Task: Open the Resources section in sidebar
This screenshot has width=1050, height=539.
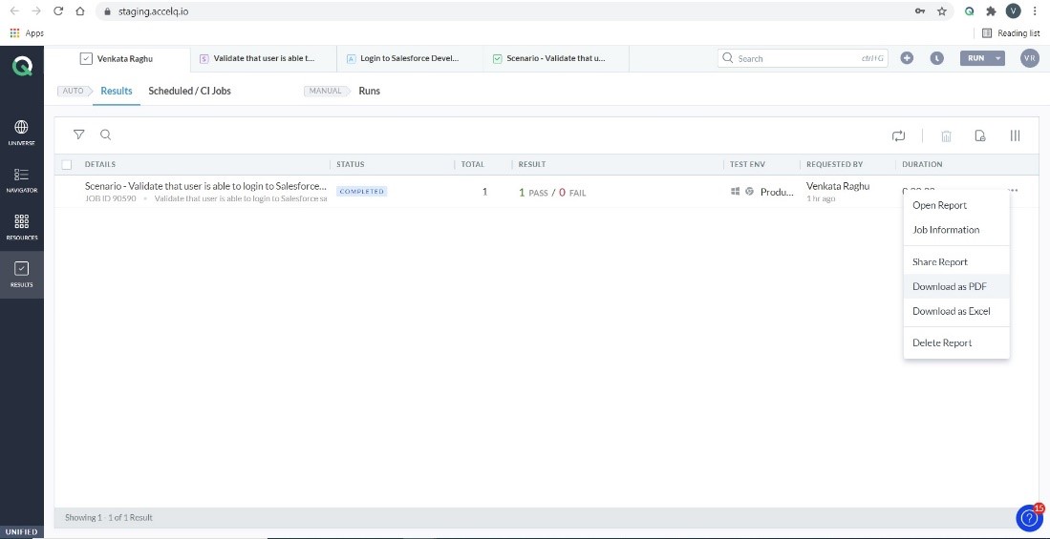Action: pyautogui.click(x=21, y=226)
